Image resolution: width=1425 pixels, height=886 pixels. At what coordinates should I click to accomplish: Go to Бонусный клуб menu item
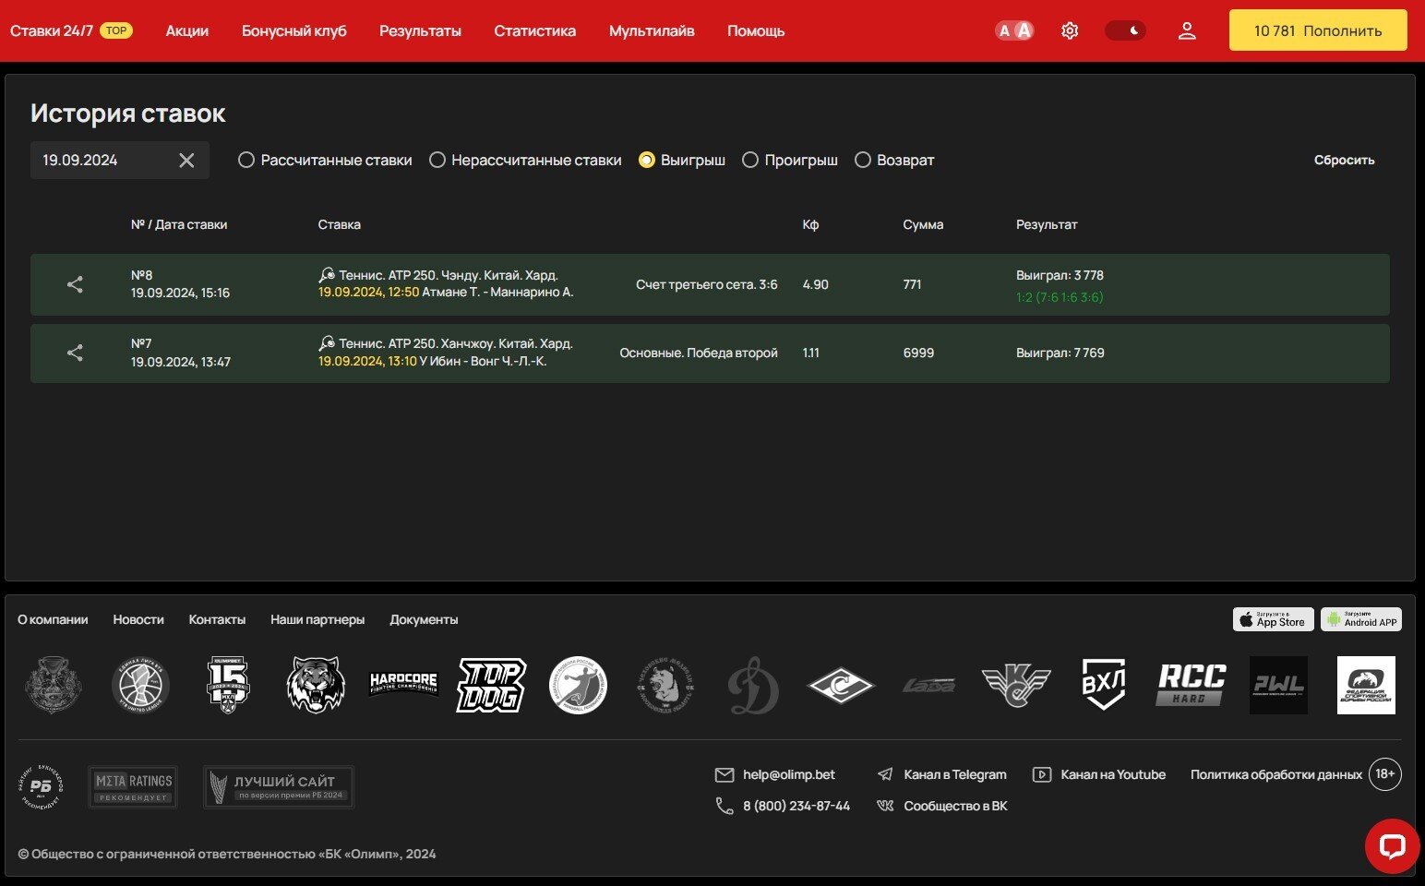click(293, 30)
